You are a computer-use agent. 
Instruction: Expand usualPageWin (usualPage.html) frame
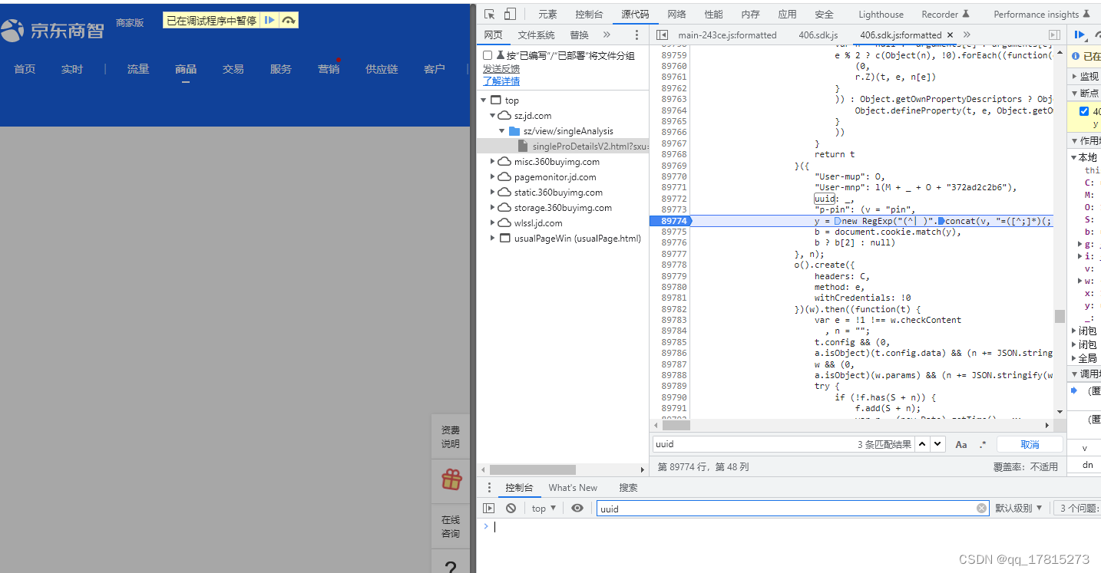tap(493, 239)
